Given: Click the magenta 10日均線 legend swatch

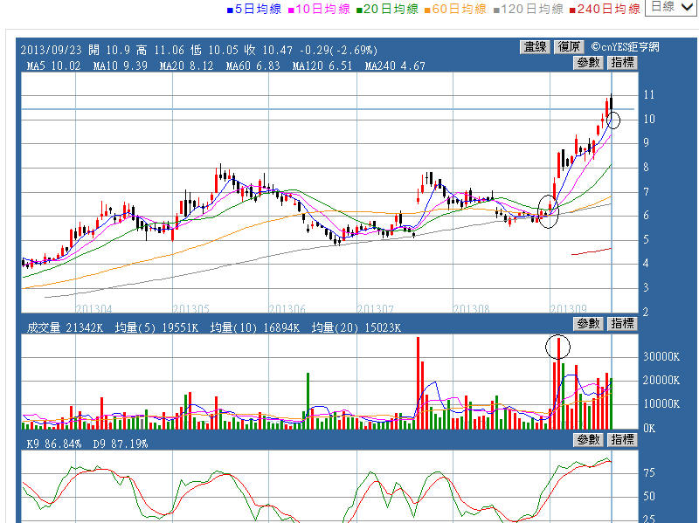Looking at the screenshot, I should coord(291,10).
